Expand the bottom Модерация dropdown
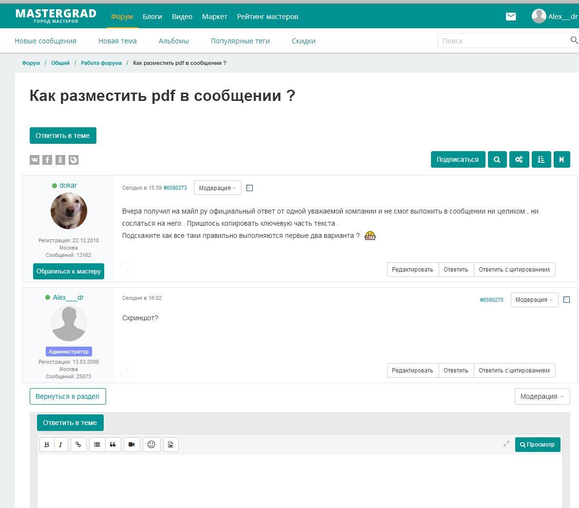579x508 pixels. click(542, 396)
